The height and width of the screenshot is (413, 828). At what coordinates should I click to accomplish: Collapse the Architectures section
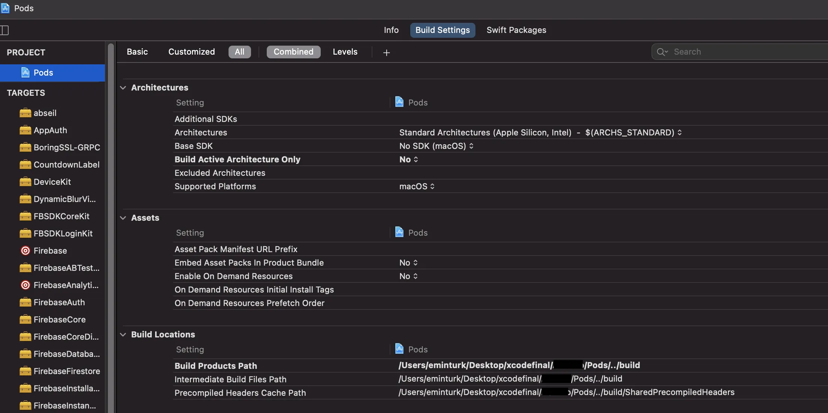pyautogui.click(x=123, y=88)
